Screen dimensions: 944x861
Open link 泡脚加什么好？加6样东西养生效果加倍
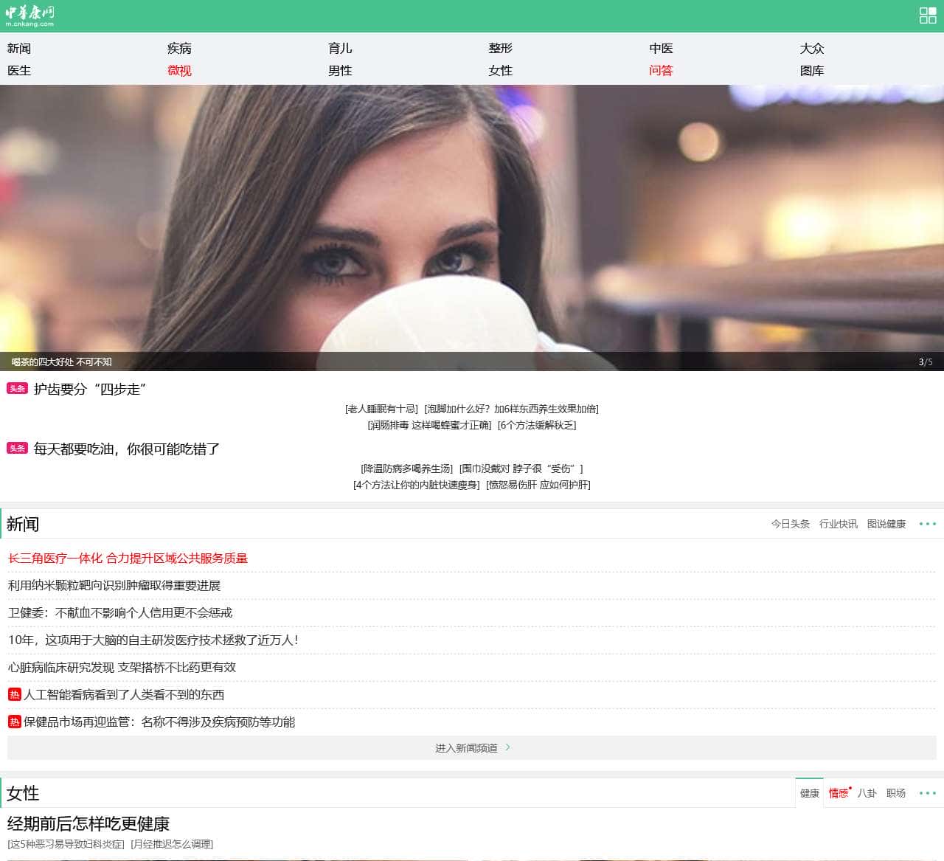[511, 409]
